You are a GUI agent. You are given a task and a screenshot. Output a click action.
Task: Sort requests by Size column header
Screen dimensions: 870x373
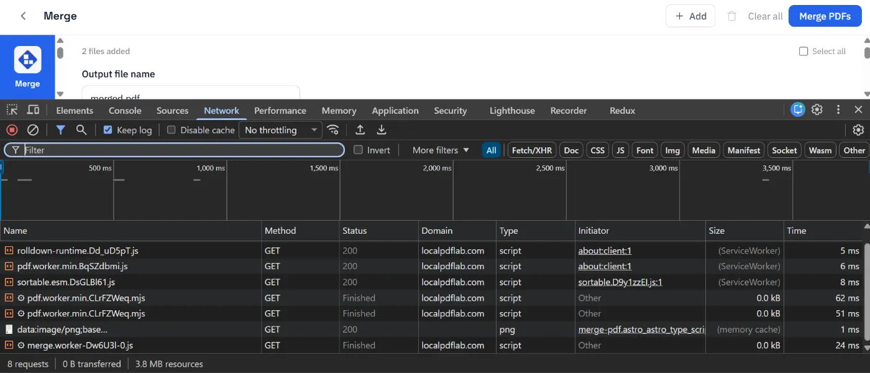pos(744,231)
